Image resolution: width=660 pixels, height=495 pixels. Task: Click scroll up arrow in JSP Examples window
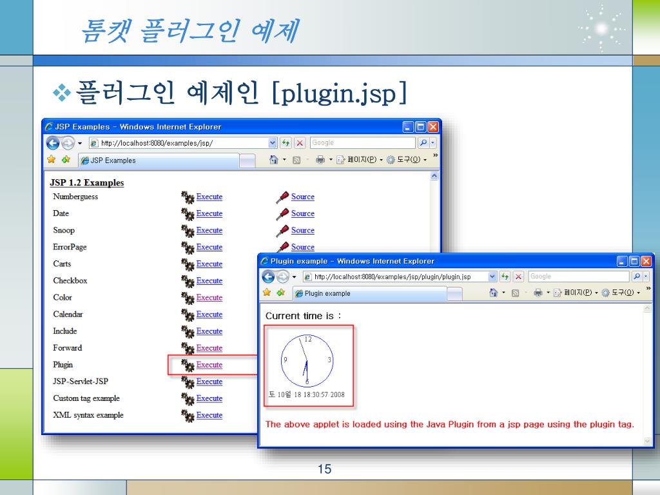tap(434, 177)
